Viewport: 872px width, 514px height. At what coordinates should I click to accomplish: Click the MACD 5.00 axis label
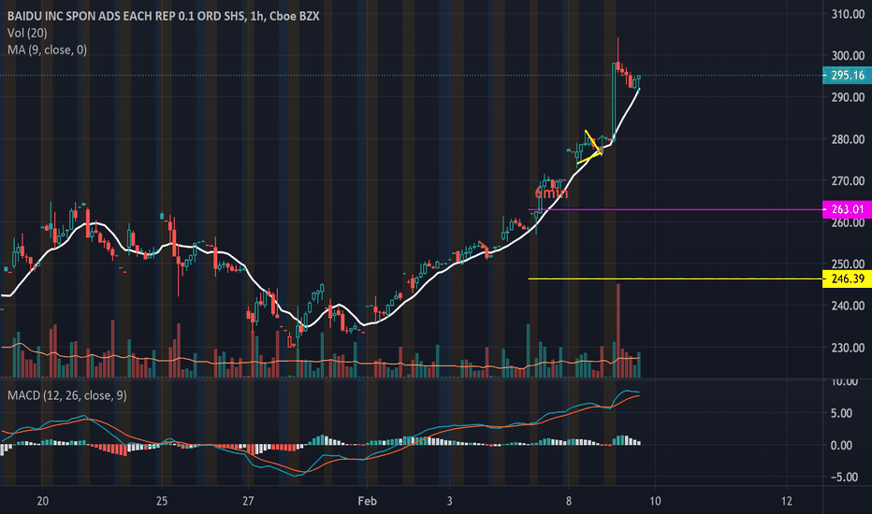(x=841, y=413)
